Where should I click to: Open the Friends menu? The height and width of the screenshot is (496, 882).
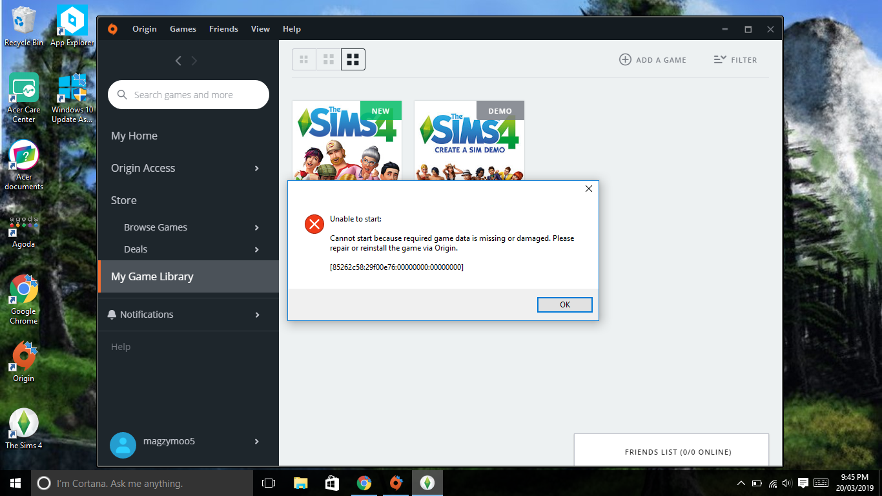223,29
